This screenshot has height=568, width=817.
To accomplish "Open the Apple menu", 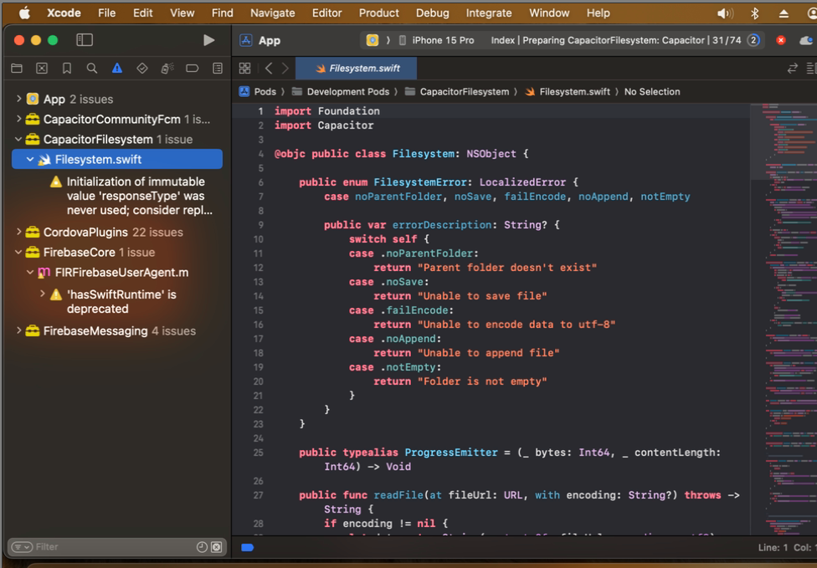I will click(24, 13).
